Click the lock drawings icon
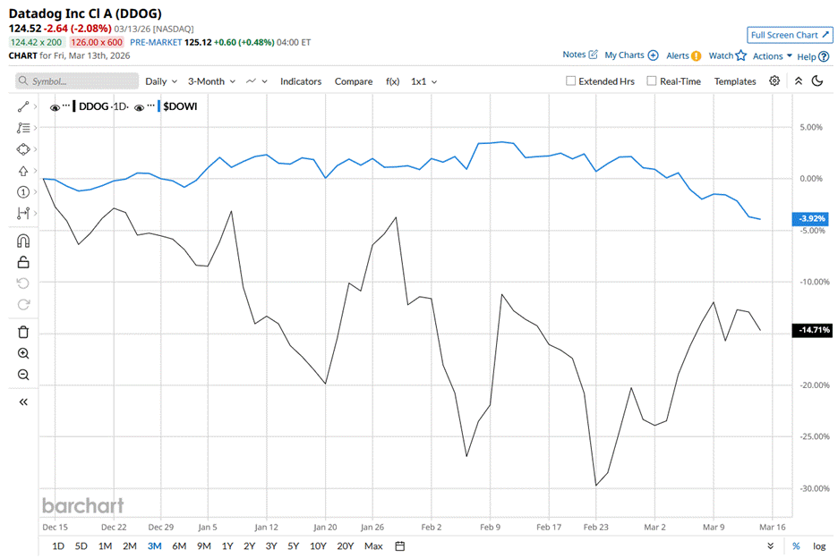This screenshot has height=558, width=838. (x=23, y=262)
